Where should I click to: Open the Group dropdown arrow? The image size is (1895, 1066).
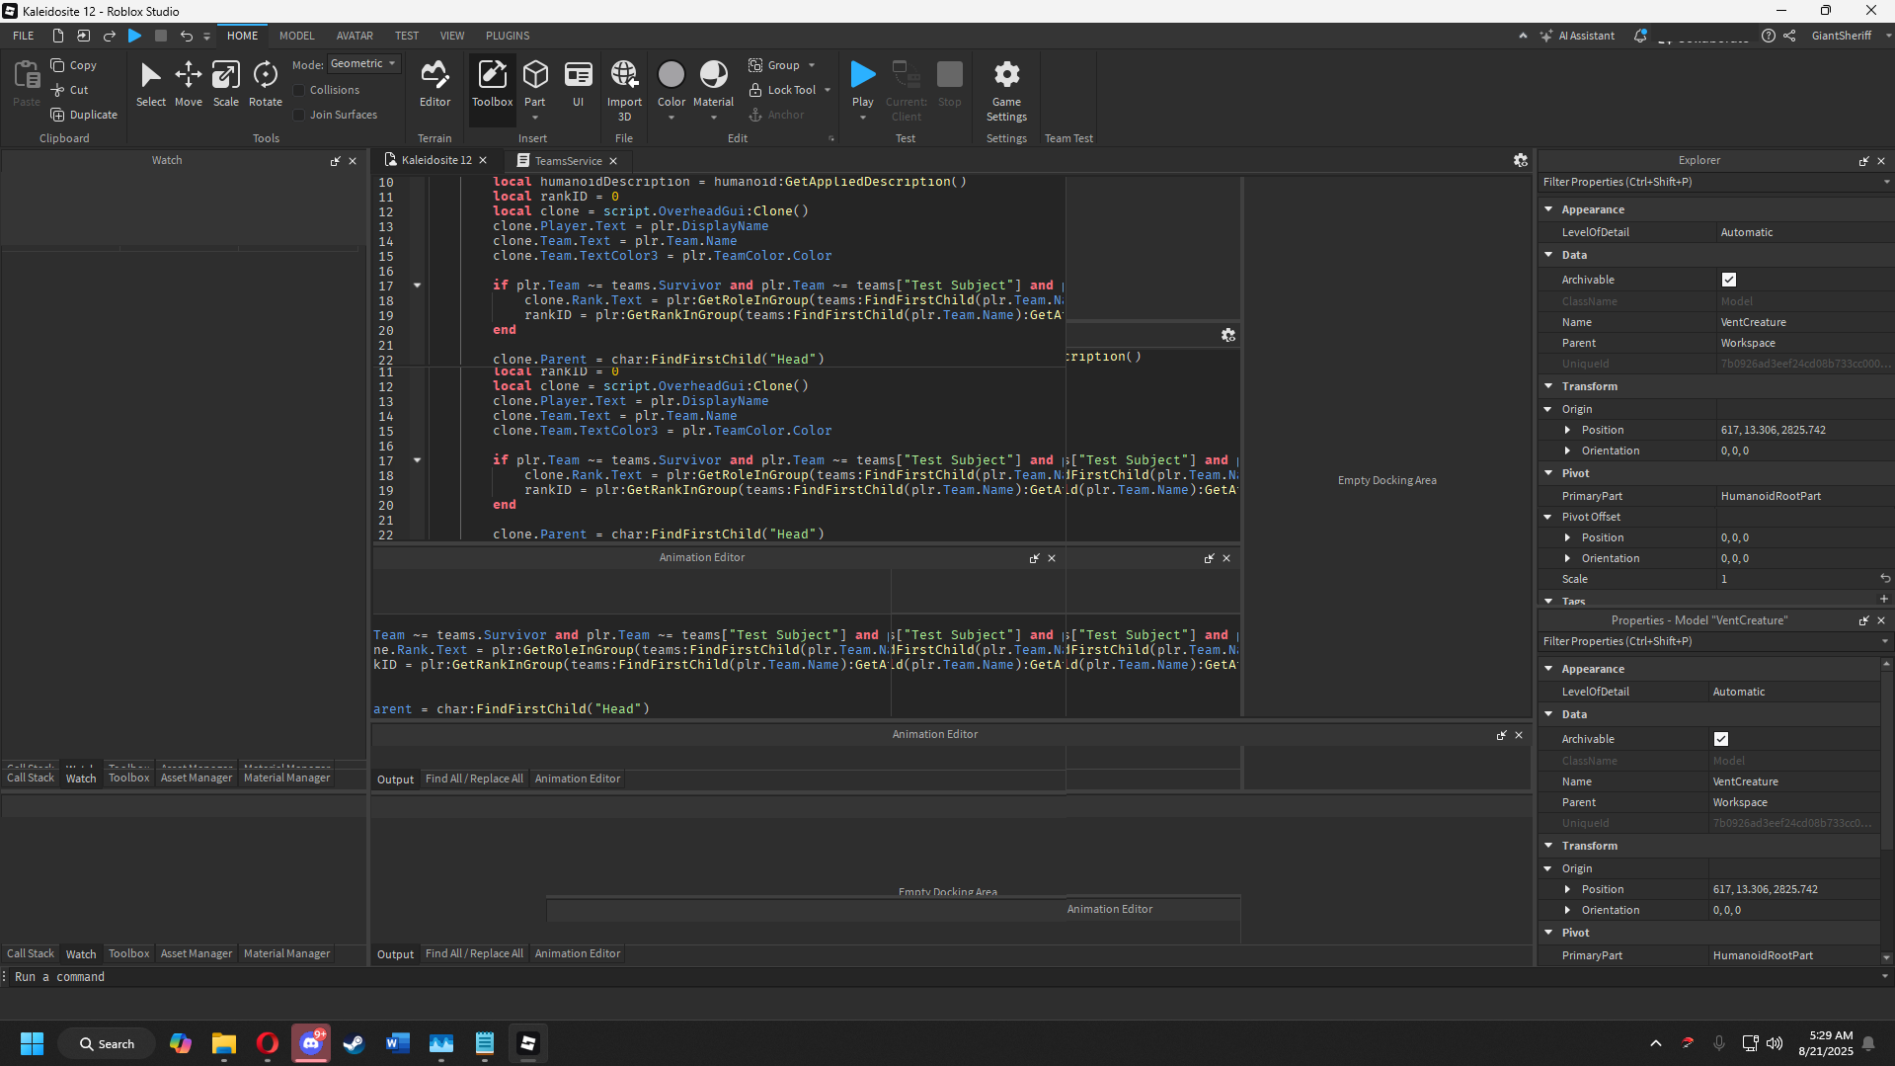click(812, 65)
